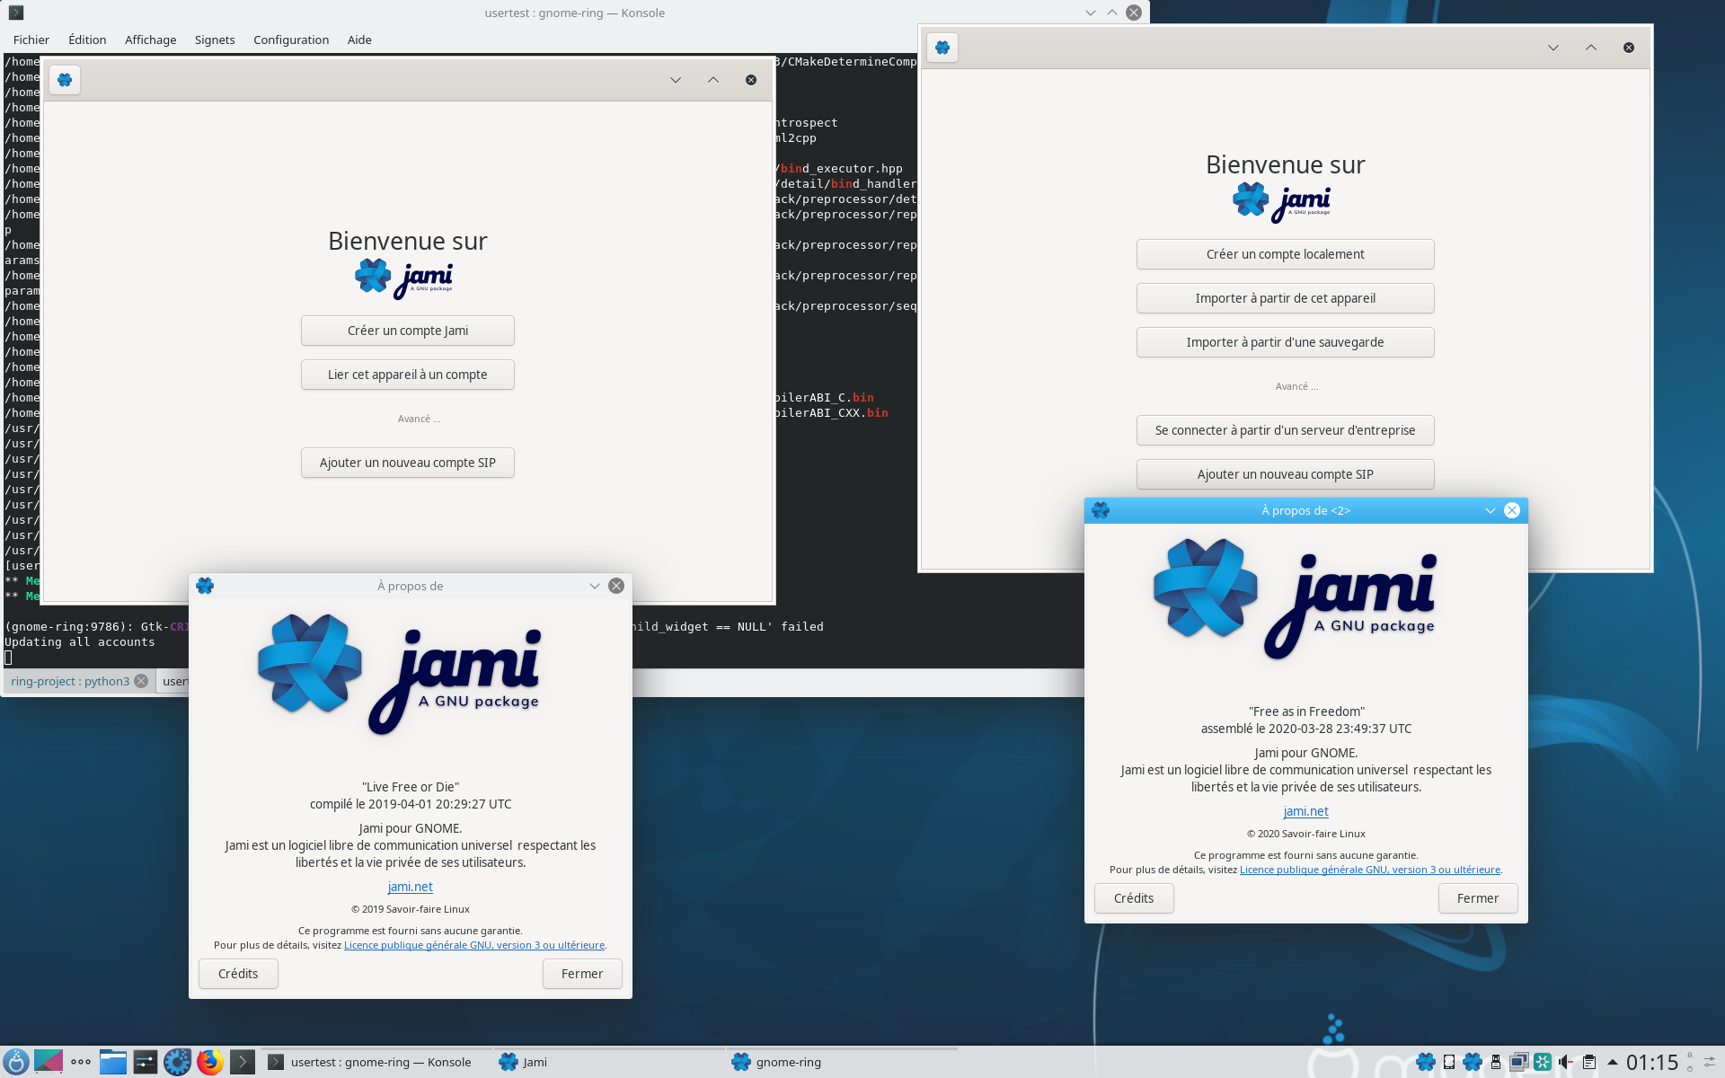The width and height of the screenshot is (1725, 1078).
Task: Switch to Jami task in taskbar
Action: (611, 1062)
